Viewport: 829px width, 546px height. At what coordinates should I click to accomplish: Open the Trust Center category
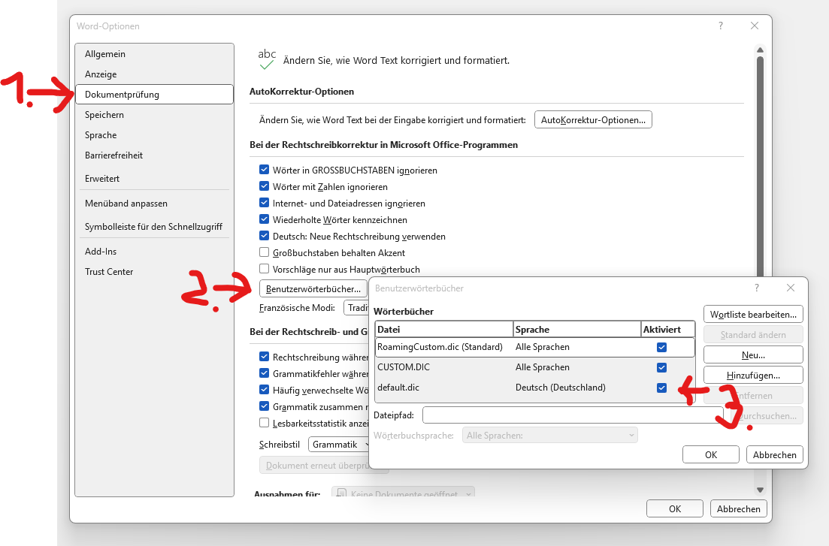[154, 272]
